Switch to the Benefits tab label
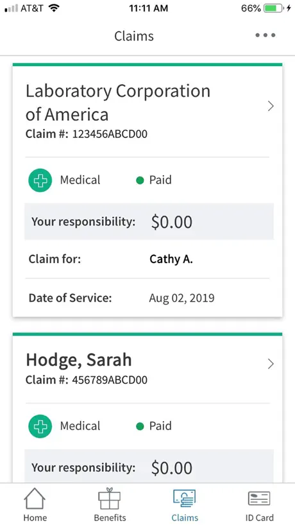Viewport: 295px width, 525px height. [x=110, y=518]
